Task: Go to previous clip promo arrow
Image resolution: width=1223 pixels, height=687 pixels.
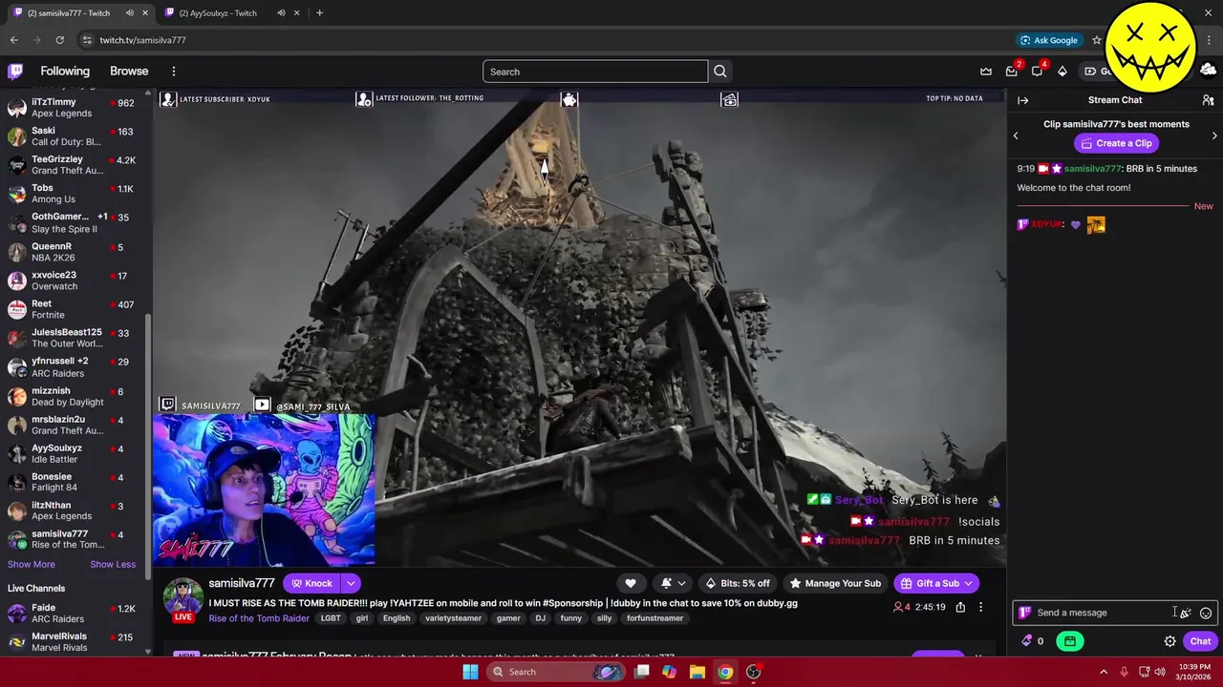Action: (x=1016, y=135)
